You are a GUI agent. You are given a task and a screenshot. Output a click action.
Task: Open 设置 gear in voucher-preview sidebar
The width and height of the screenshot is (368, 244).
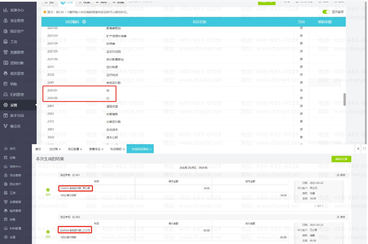coord(5,237)
